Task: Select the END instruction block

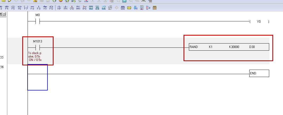Action: (259, 73)
